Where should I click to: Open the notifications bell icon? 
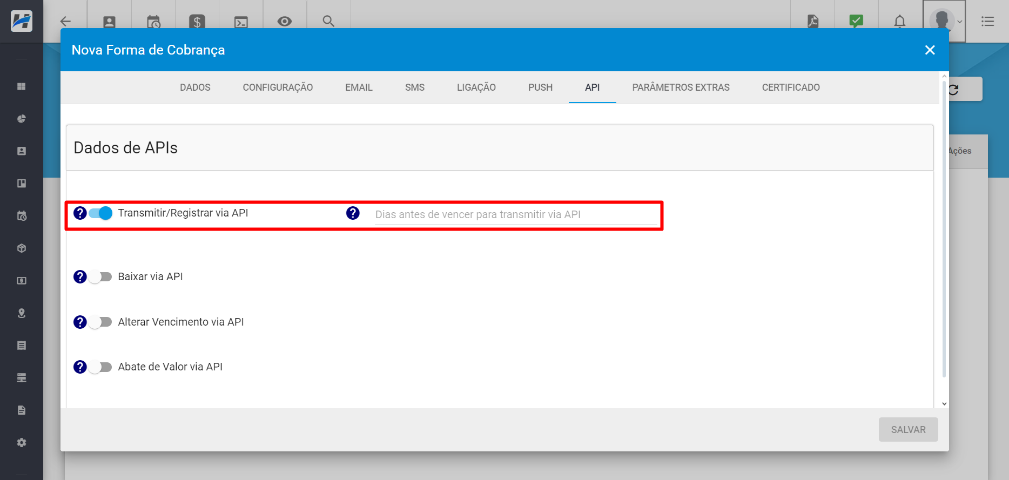(x=900, y=21)
